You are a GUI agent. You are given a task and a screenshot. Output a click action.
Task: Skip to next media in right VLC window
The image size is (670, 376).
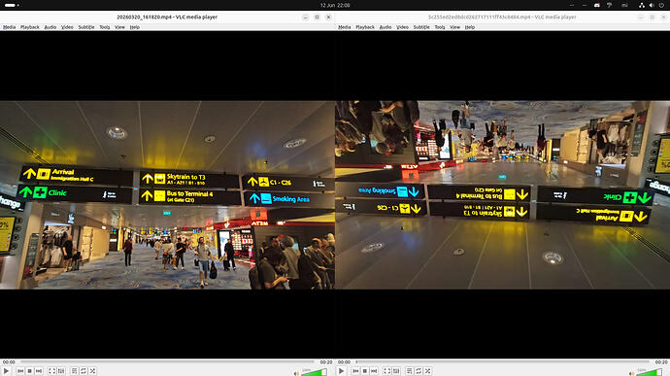tap(374, 371)
